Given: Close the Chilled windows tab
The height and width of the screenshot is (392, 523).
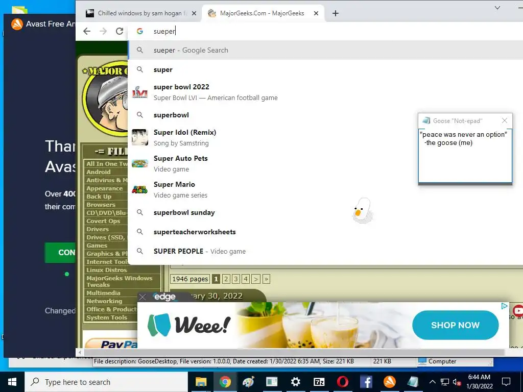Looking at the screenshot, I should pyautogui.click(x=194, y=13).
